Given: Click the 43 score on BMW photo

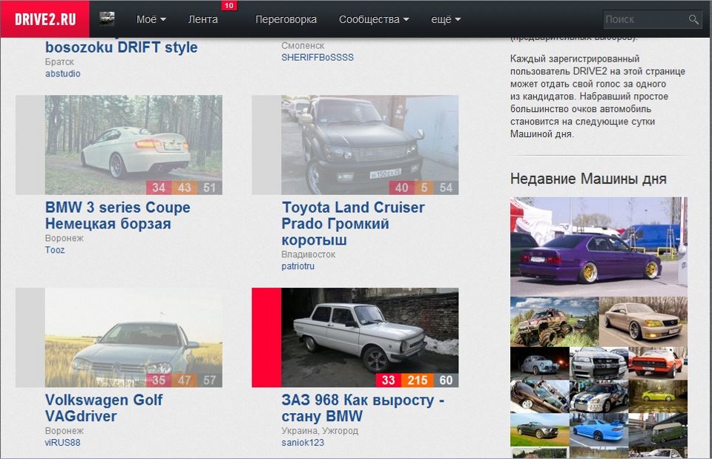Looking at the screenshot, I should [x=184, y=188].
